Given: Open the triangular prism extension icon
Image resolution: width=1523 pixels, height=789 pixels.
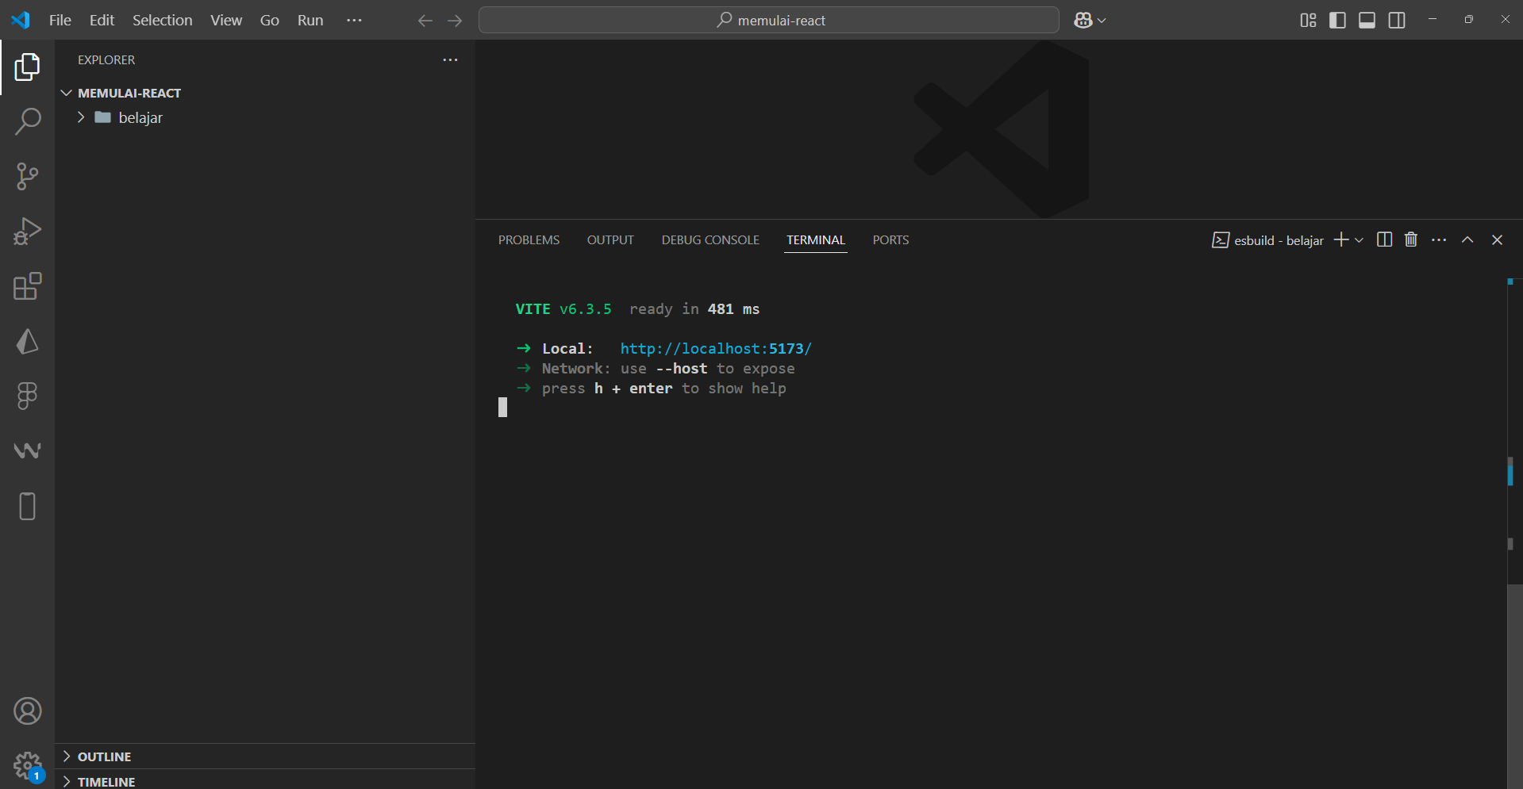Looking at the screenshot, I should pyautogui.click(x=27, y=341).
